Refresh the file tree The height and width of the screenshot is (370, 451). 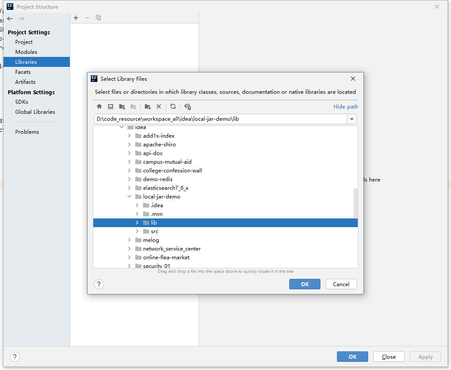pos(173,106)
